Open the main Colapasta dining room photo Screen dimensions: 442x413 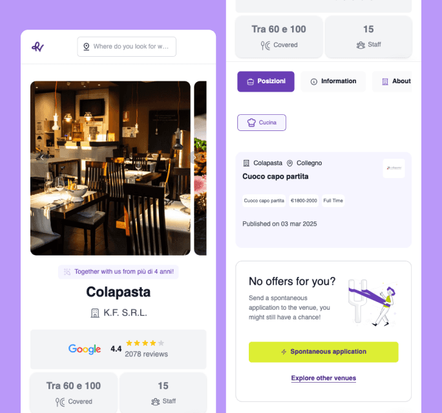tap(111, 168)
